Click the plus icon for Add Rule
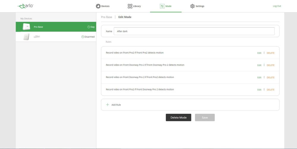Image resolution: width=297 pixels, height=149 pixels. pos(108,105)
